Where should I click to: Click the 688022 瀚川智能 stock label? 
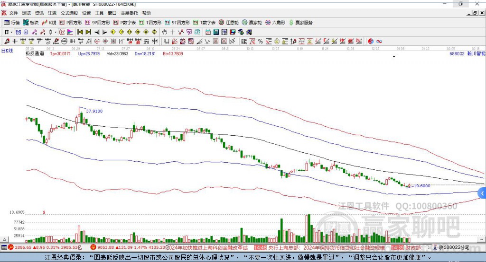click(x=467, y=53)
